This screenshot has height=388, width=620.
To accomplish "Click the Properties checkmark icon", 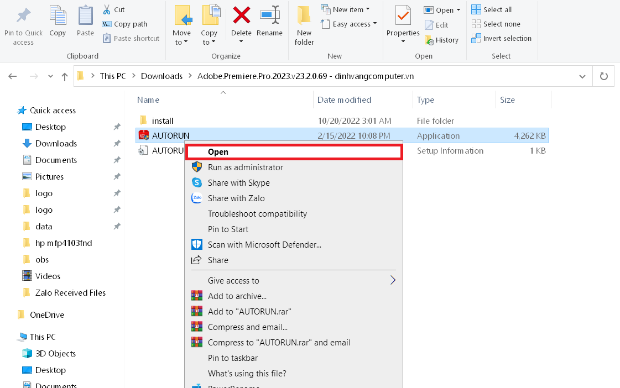I will [x=403, y=16].
